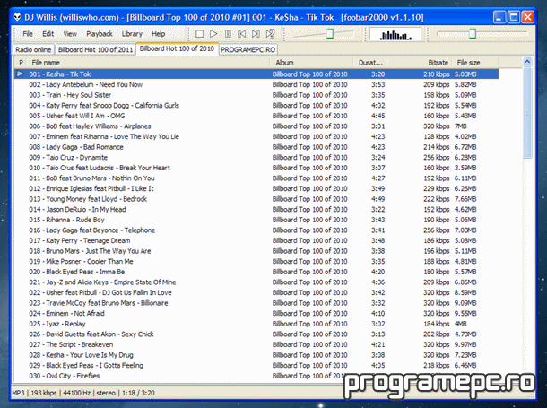Click the playlist scrollbar up arrow
547x408 pixels.
coord(527,63)
